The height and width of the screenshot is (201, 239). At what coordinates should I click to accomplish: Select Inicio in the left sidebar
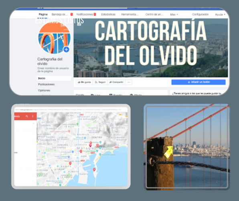coord(54,78)
